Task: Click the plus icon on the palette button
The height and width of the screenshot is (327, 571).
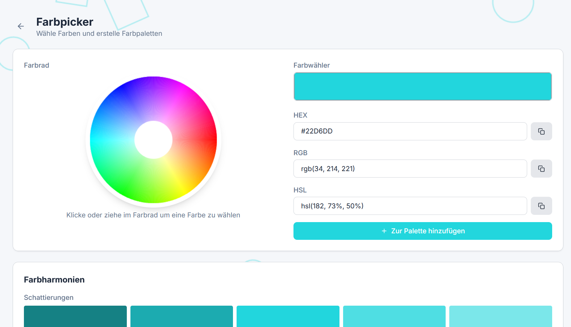Action: coord(384,231)
